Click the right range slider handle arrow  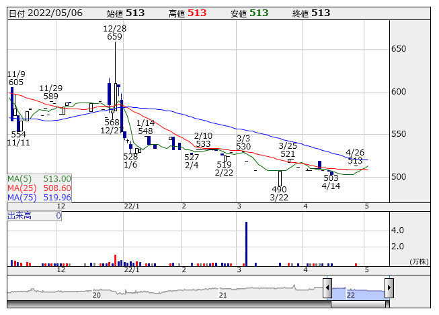[389, 289]
